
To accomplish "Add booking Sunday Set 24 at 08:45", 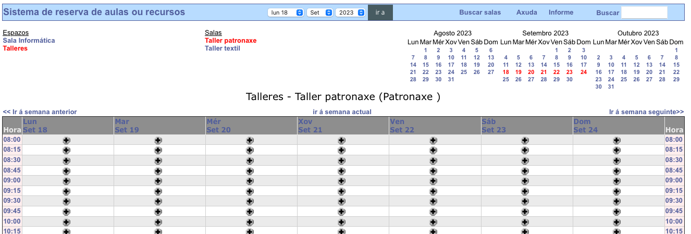I will coord(617,170).
